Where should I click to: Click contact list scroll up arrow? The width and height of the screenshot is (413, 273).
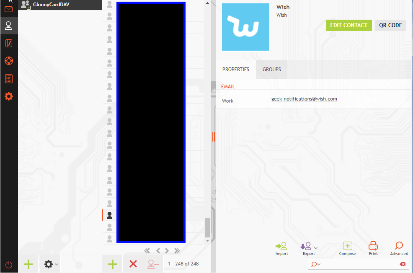point(208,3)
